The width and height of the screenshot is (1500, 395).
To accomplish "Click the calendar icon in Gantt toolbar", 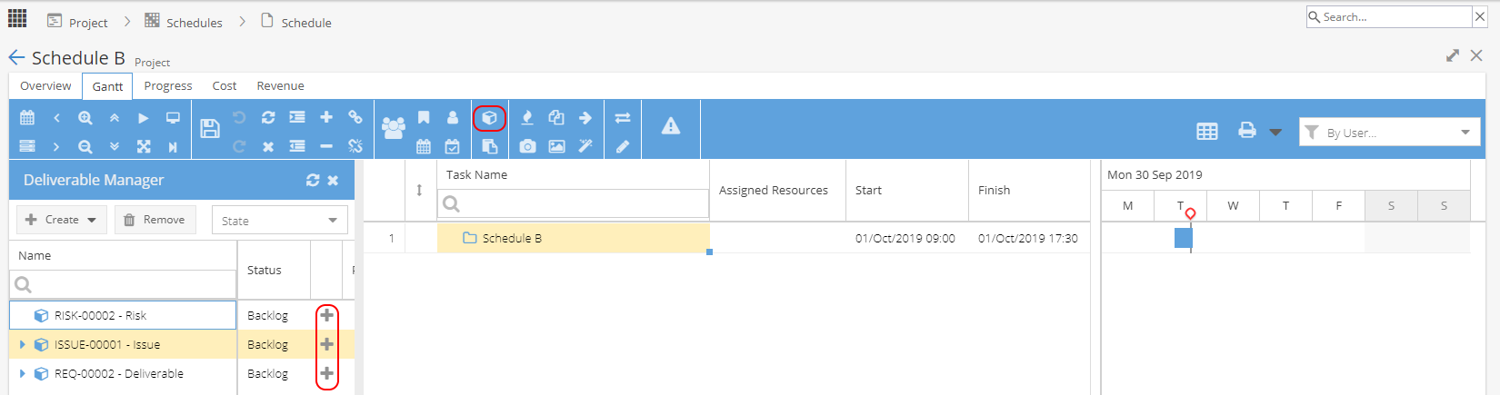I will [27, 118].
